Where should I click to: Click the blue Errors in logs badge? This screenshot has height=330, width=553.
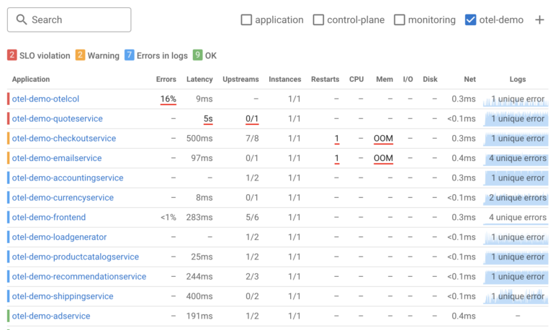tap(129, 55)
